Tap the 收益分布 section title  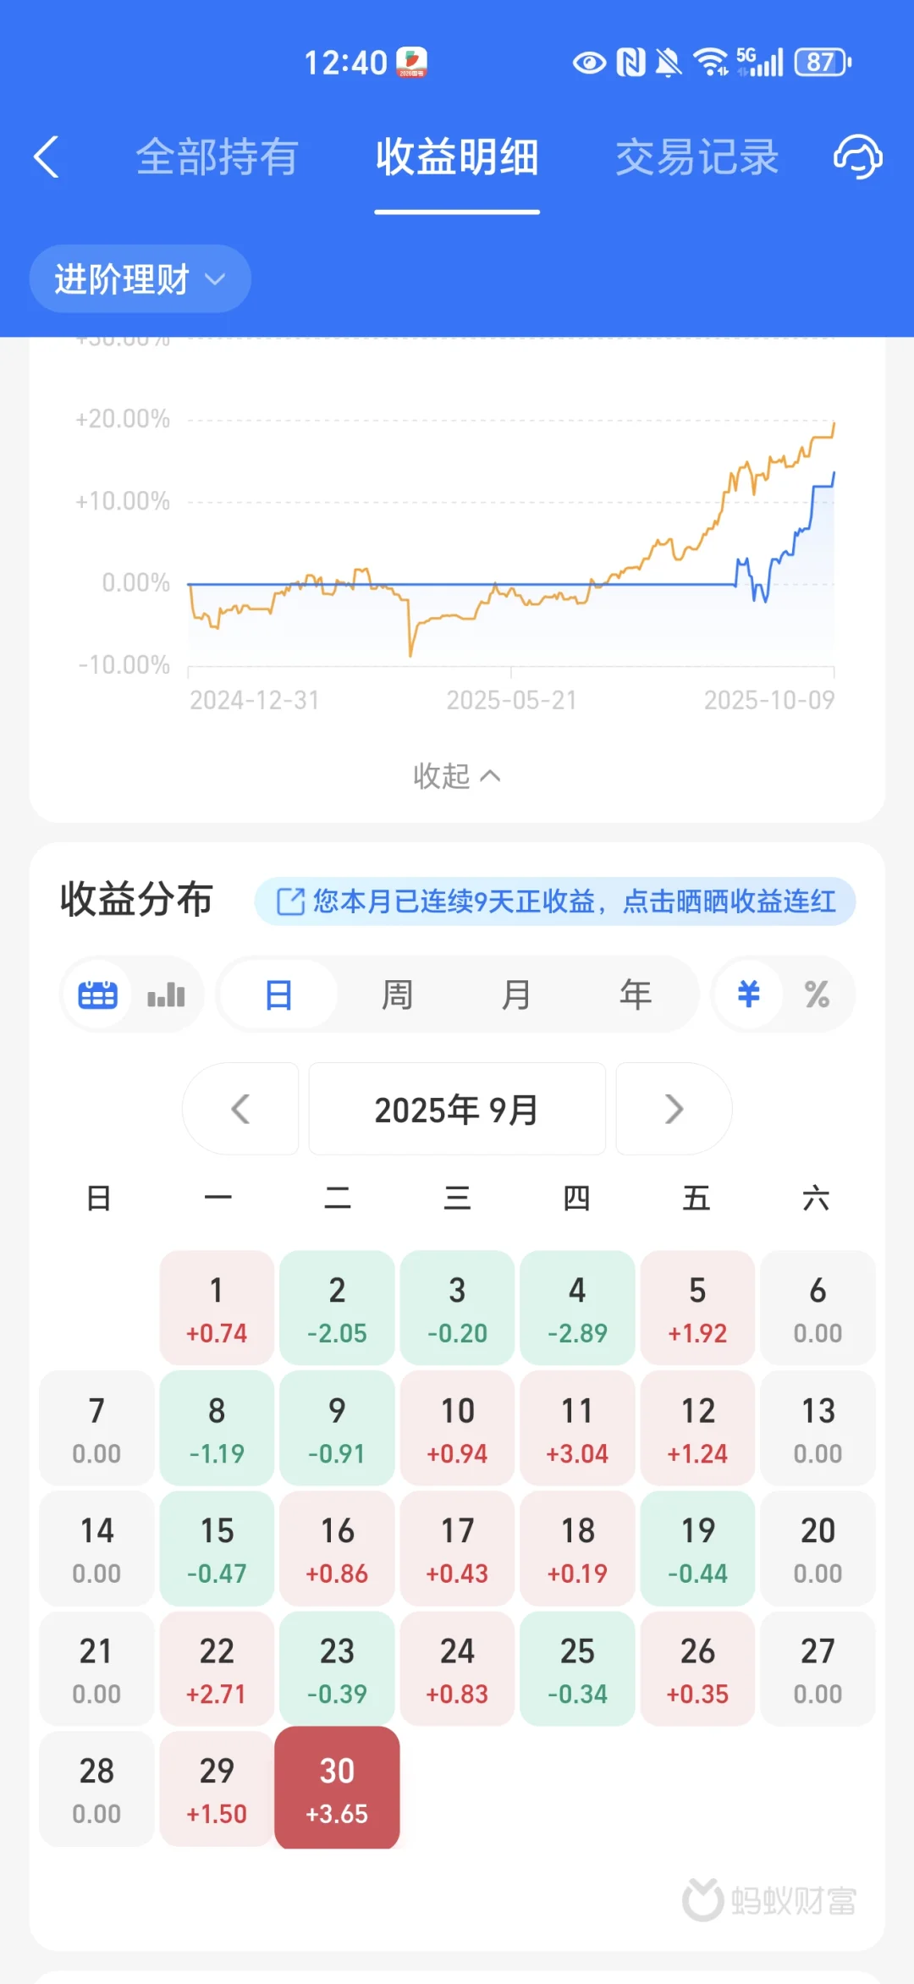point(136,899)
